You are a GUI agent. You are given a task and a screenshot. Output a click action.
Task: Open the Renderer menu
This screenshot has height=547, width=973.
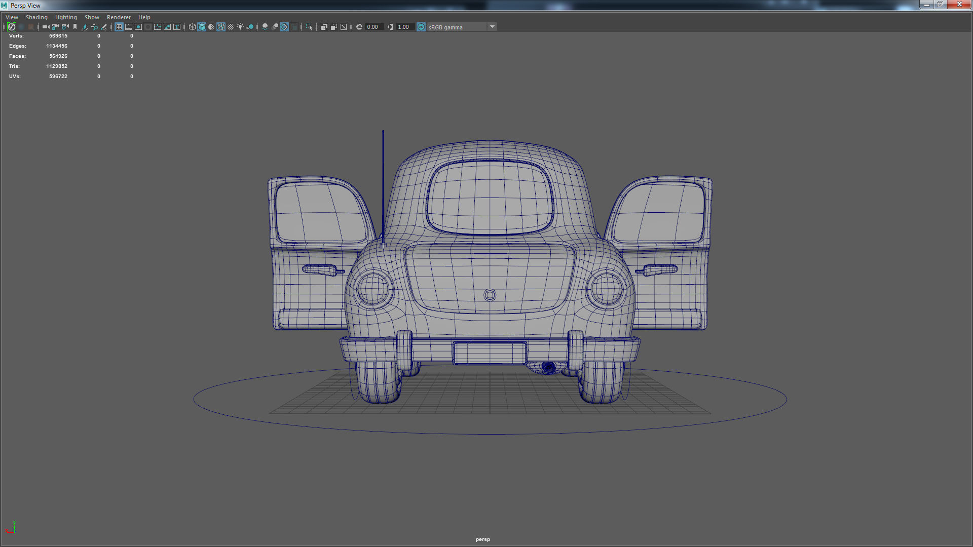point(119,17)
